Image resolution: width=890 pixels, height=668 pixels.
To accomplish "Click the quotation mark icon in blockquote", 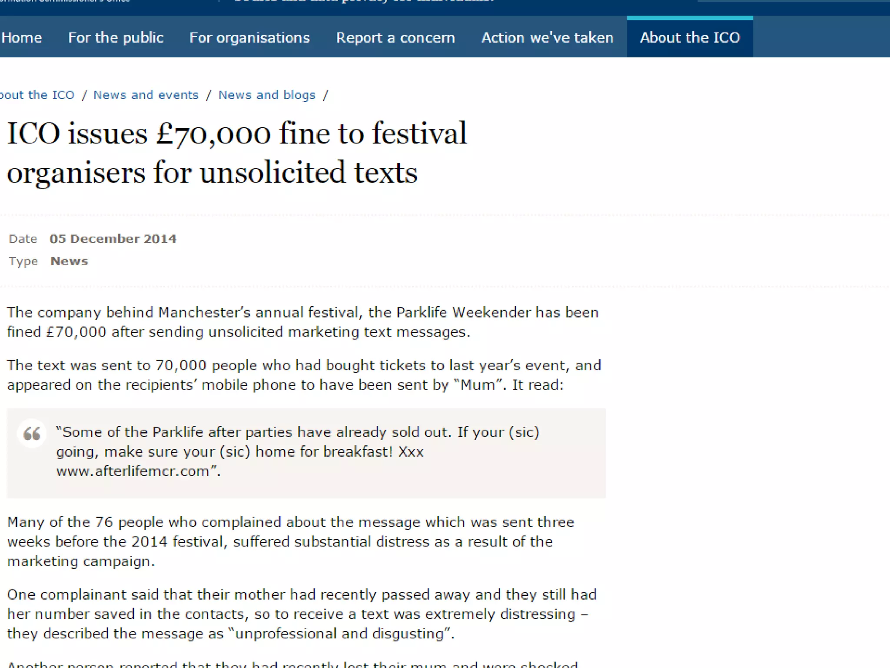I will pyautogui.click(x=32, y=433).
